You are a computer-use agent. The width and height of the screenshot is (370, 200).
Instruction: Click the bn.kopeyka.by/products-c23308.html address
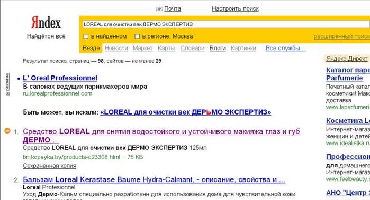[x=71, y=157]
